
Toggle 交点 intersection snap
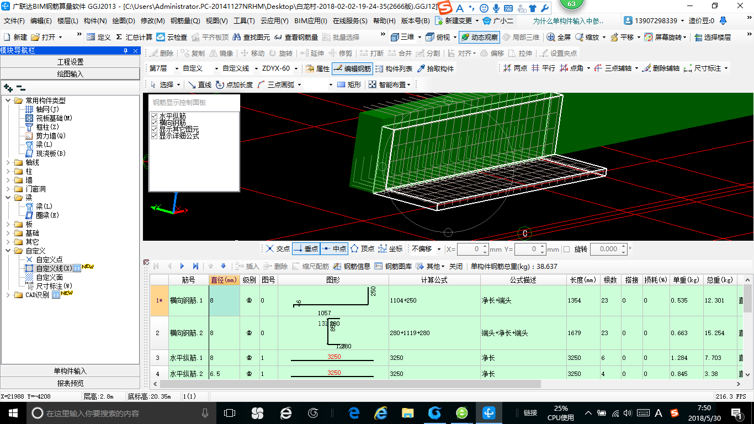[x=277, y=249]
